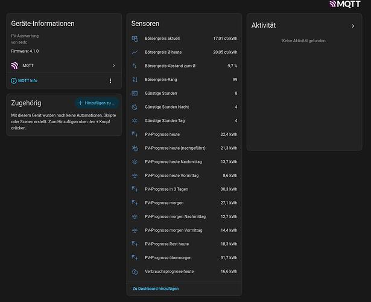371x302 pixels.
Task: Open the PV-Prognose heute (nachgeführt) entry
Action: coord(184,148)
